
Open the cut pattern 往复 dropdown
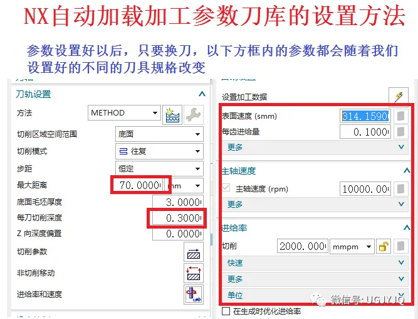[x=159, y=151]
